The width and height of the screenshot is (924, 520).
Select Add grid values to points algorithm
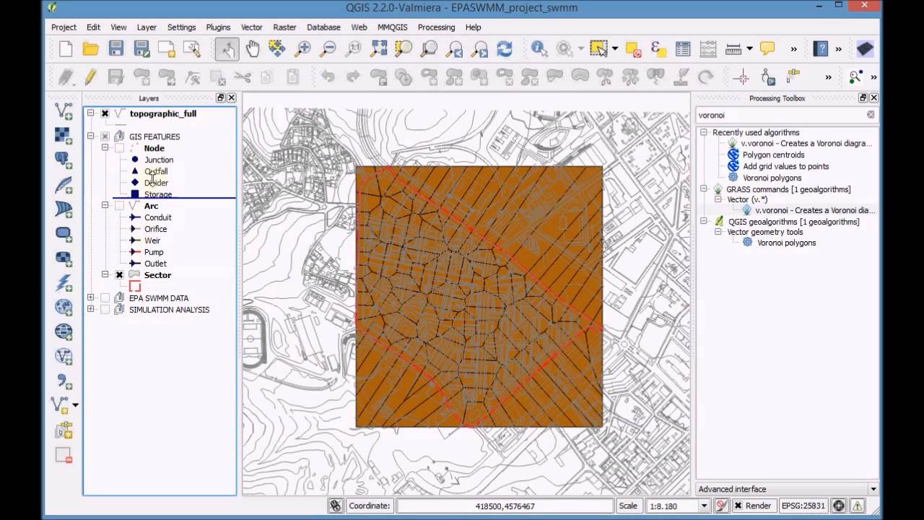pyautogui.click(x=785, y=166)
